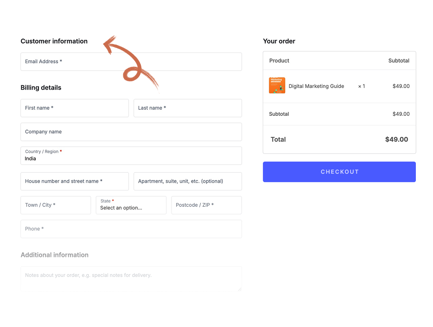Click the Postcode / ZIP field

pos(206,205)
